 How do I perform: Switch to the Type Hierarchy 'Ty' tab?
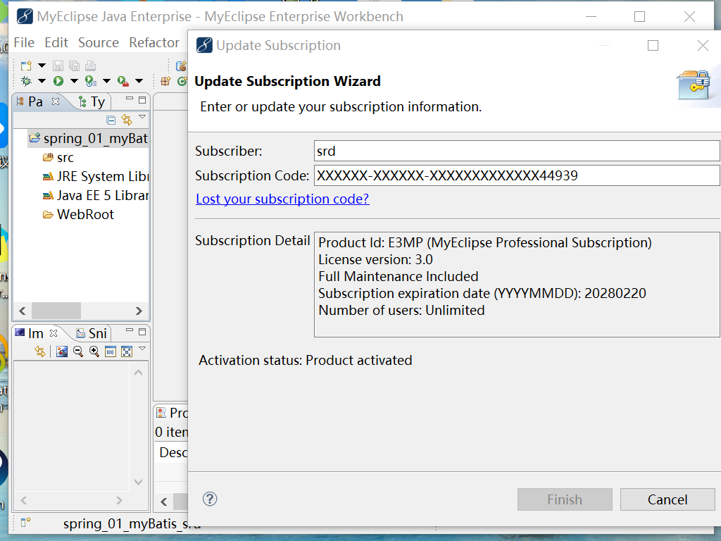coord(92,101)
